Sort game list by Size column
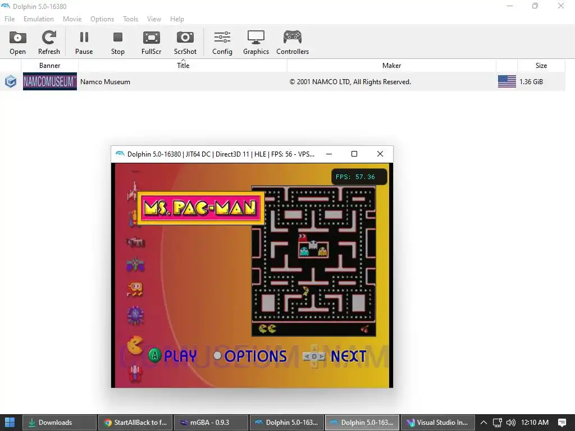The height and width of the screenshot is (431, 575). coord(541,66)
